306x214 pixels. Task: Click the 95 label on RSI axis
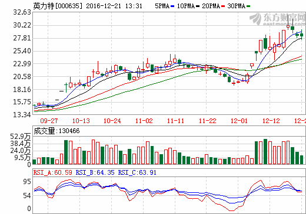pos(27,182)
